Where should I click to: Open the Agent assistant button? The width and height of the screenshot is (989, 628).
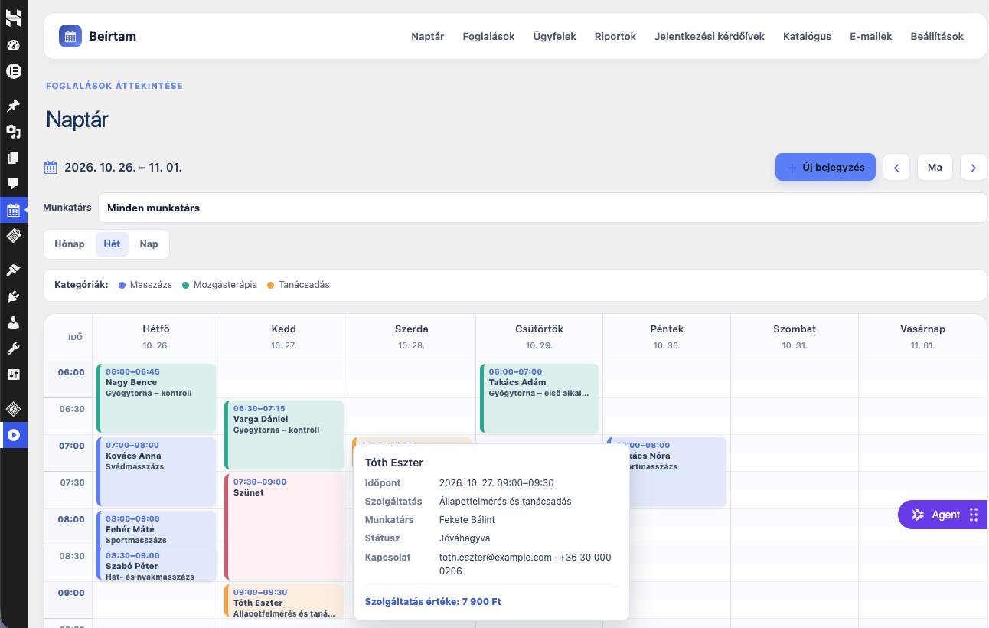(x=942, y=515)
